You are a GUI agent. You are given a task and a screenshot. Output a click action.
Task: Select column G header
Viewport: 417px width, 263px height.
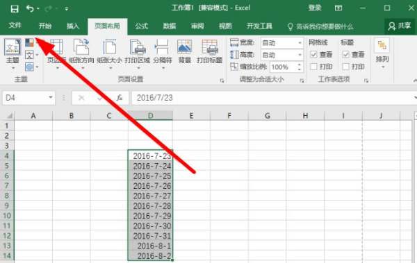tap(268, 116)
